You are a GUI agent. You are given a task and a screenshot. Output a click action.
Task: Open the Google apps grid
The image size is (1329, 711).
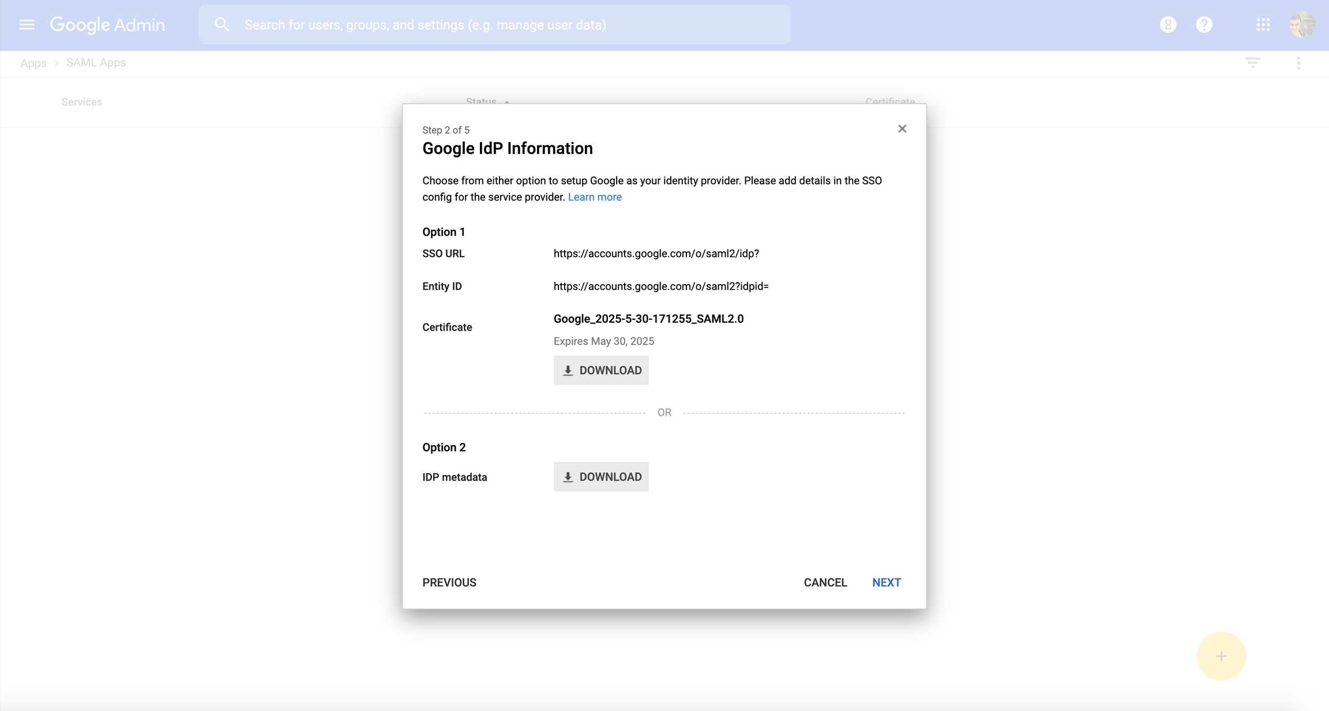click(x=1263, y=25)
